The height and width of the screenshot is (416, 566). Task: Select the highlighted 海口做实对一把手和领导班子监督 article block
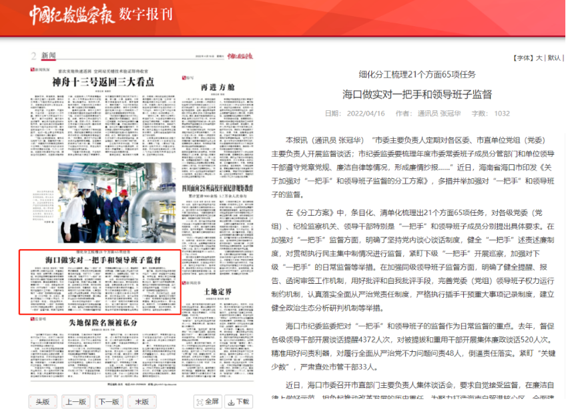pyautogui.click(x=100, y=282)
